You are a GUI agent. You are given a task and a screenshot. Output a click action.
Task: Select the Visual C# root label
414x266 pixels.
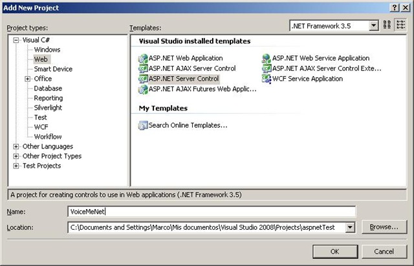click(36, 40)
